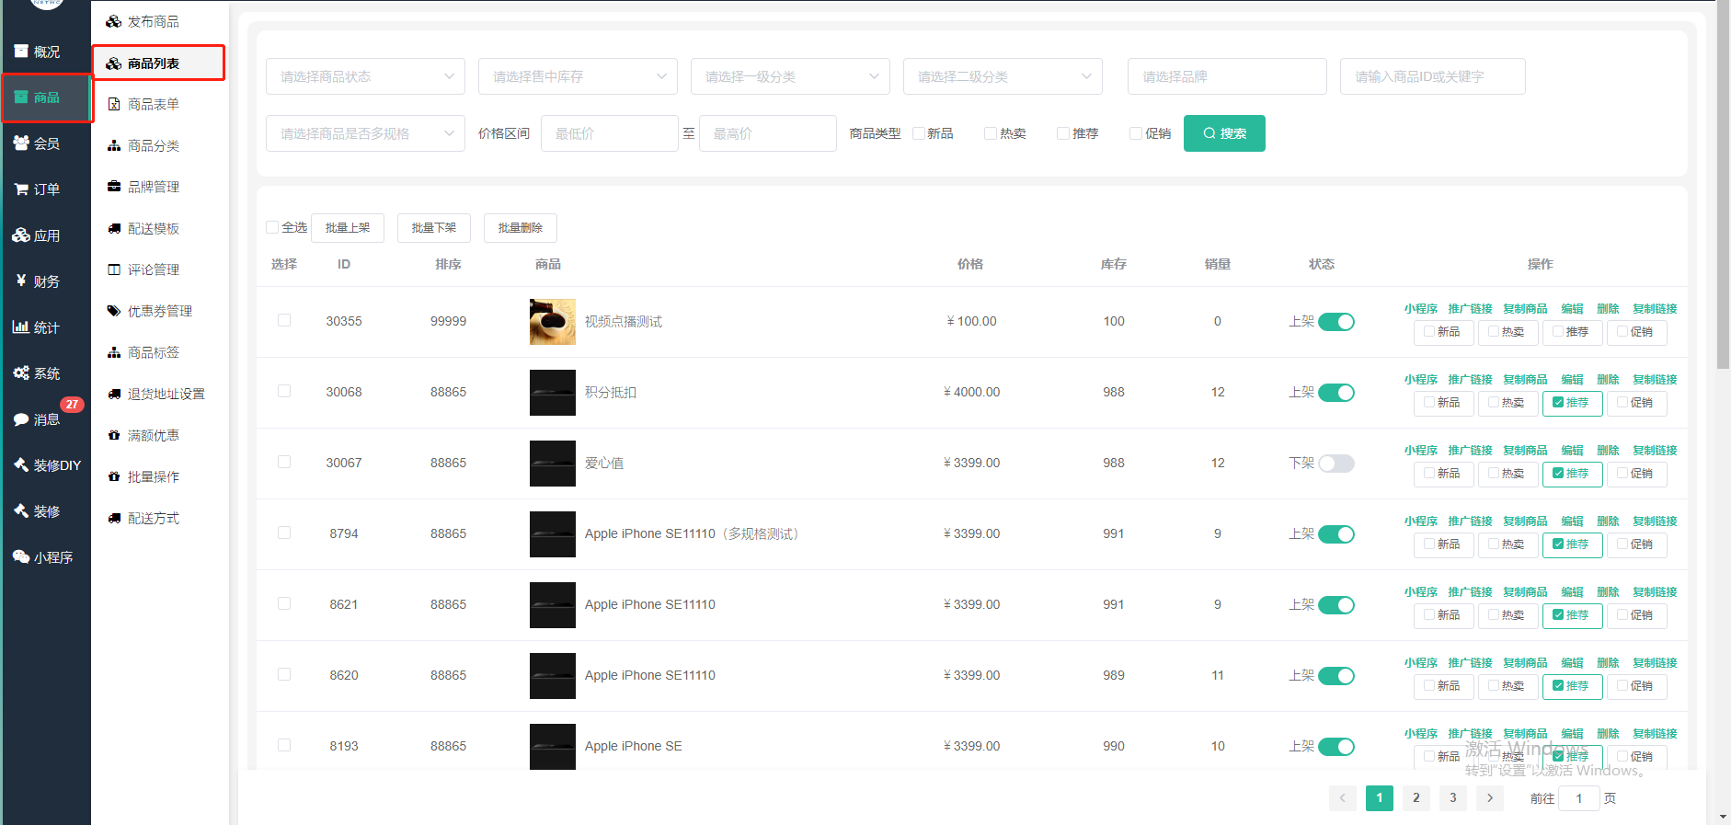Click the 商品表单 document icon

pyautogui.click(x=114, y=104)
